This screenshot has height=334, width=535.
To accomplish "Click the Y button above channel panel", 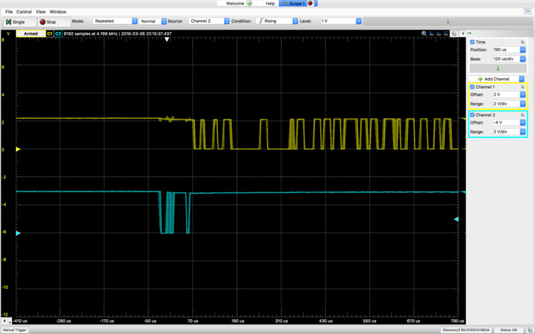I will pos(463,33).
